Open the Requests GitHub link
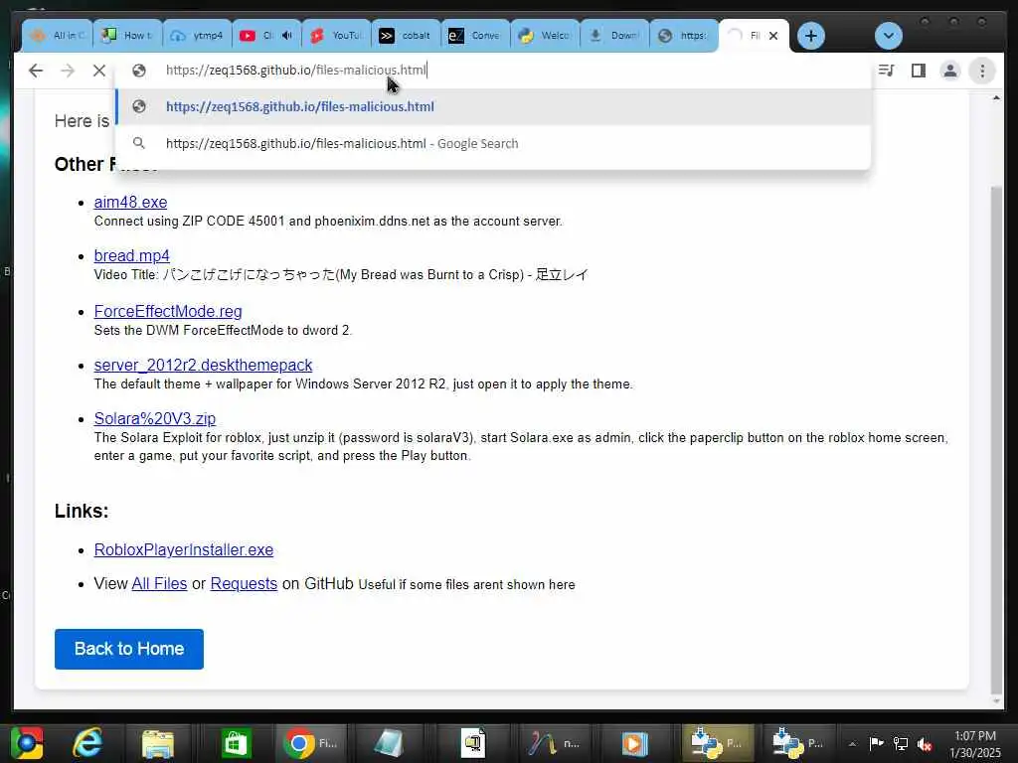Image resolution: width=1018 pixels, height=763 pixels. [x=244, y=583]
